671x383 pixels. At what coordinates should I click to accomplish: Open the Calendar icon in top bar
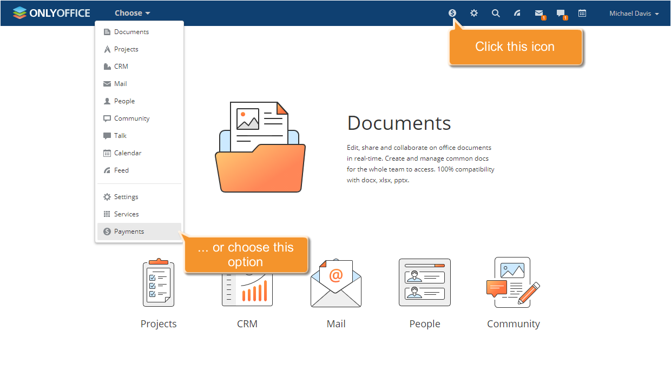point(582,13)
